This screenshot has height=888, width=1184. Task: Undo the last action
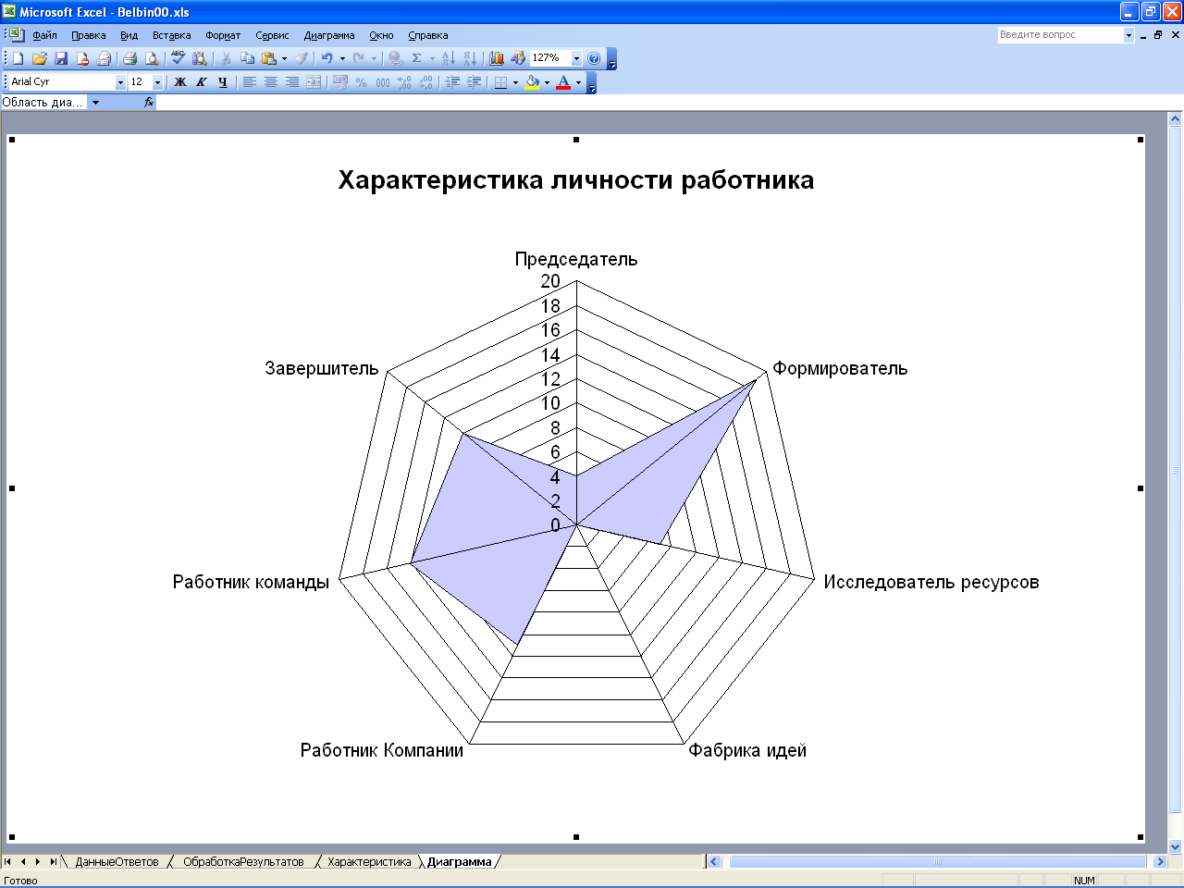pyautogui.click(x=327, y=58)
